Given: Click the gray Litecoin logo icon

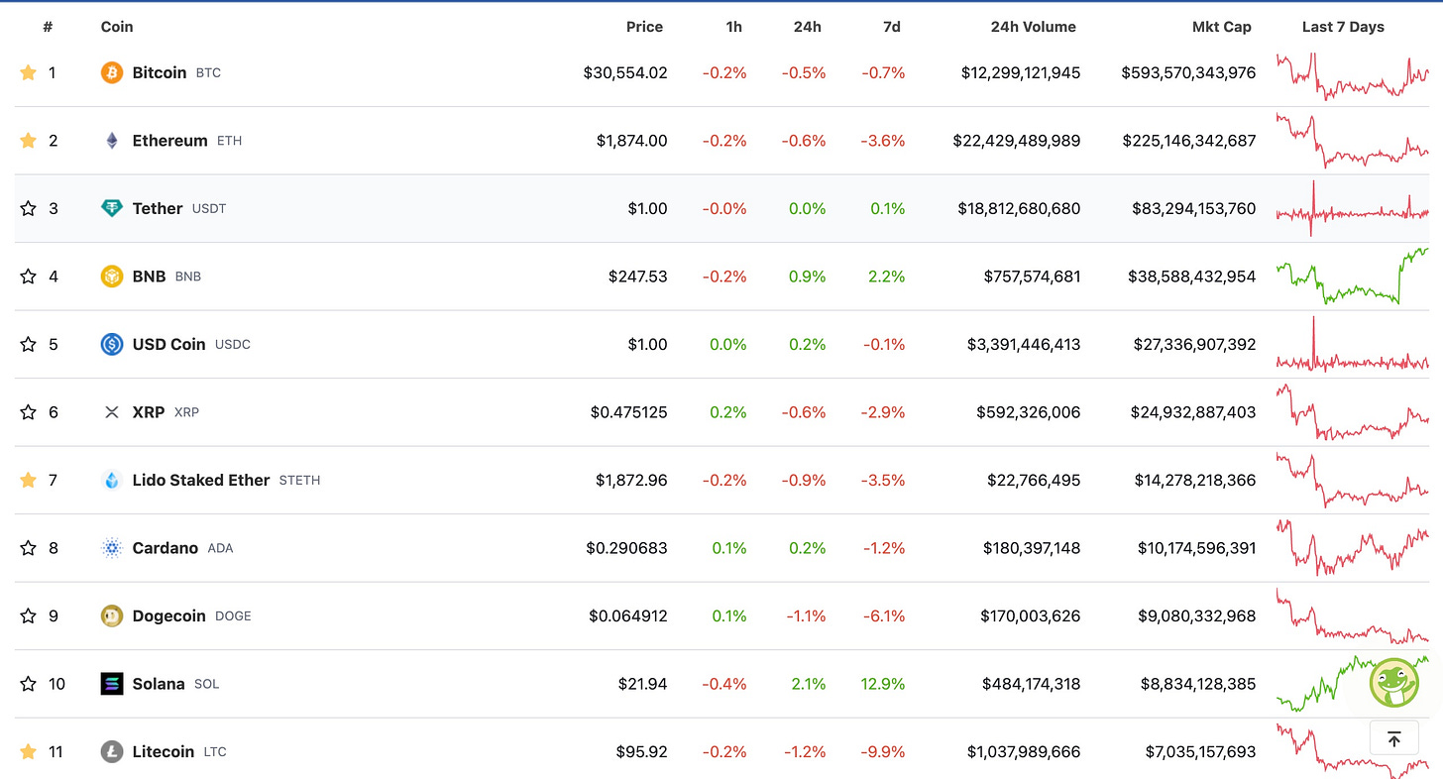Looking at the screenshot, I should click(x=112, y=751).
